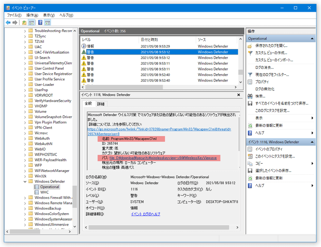Screen dimensions: 321x247
Task: Click the upper green Refresh icon
Action: pyautogui.click(x=250, y=125)
